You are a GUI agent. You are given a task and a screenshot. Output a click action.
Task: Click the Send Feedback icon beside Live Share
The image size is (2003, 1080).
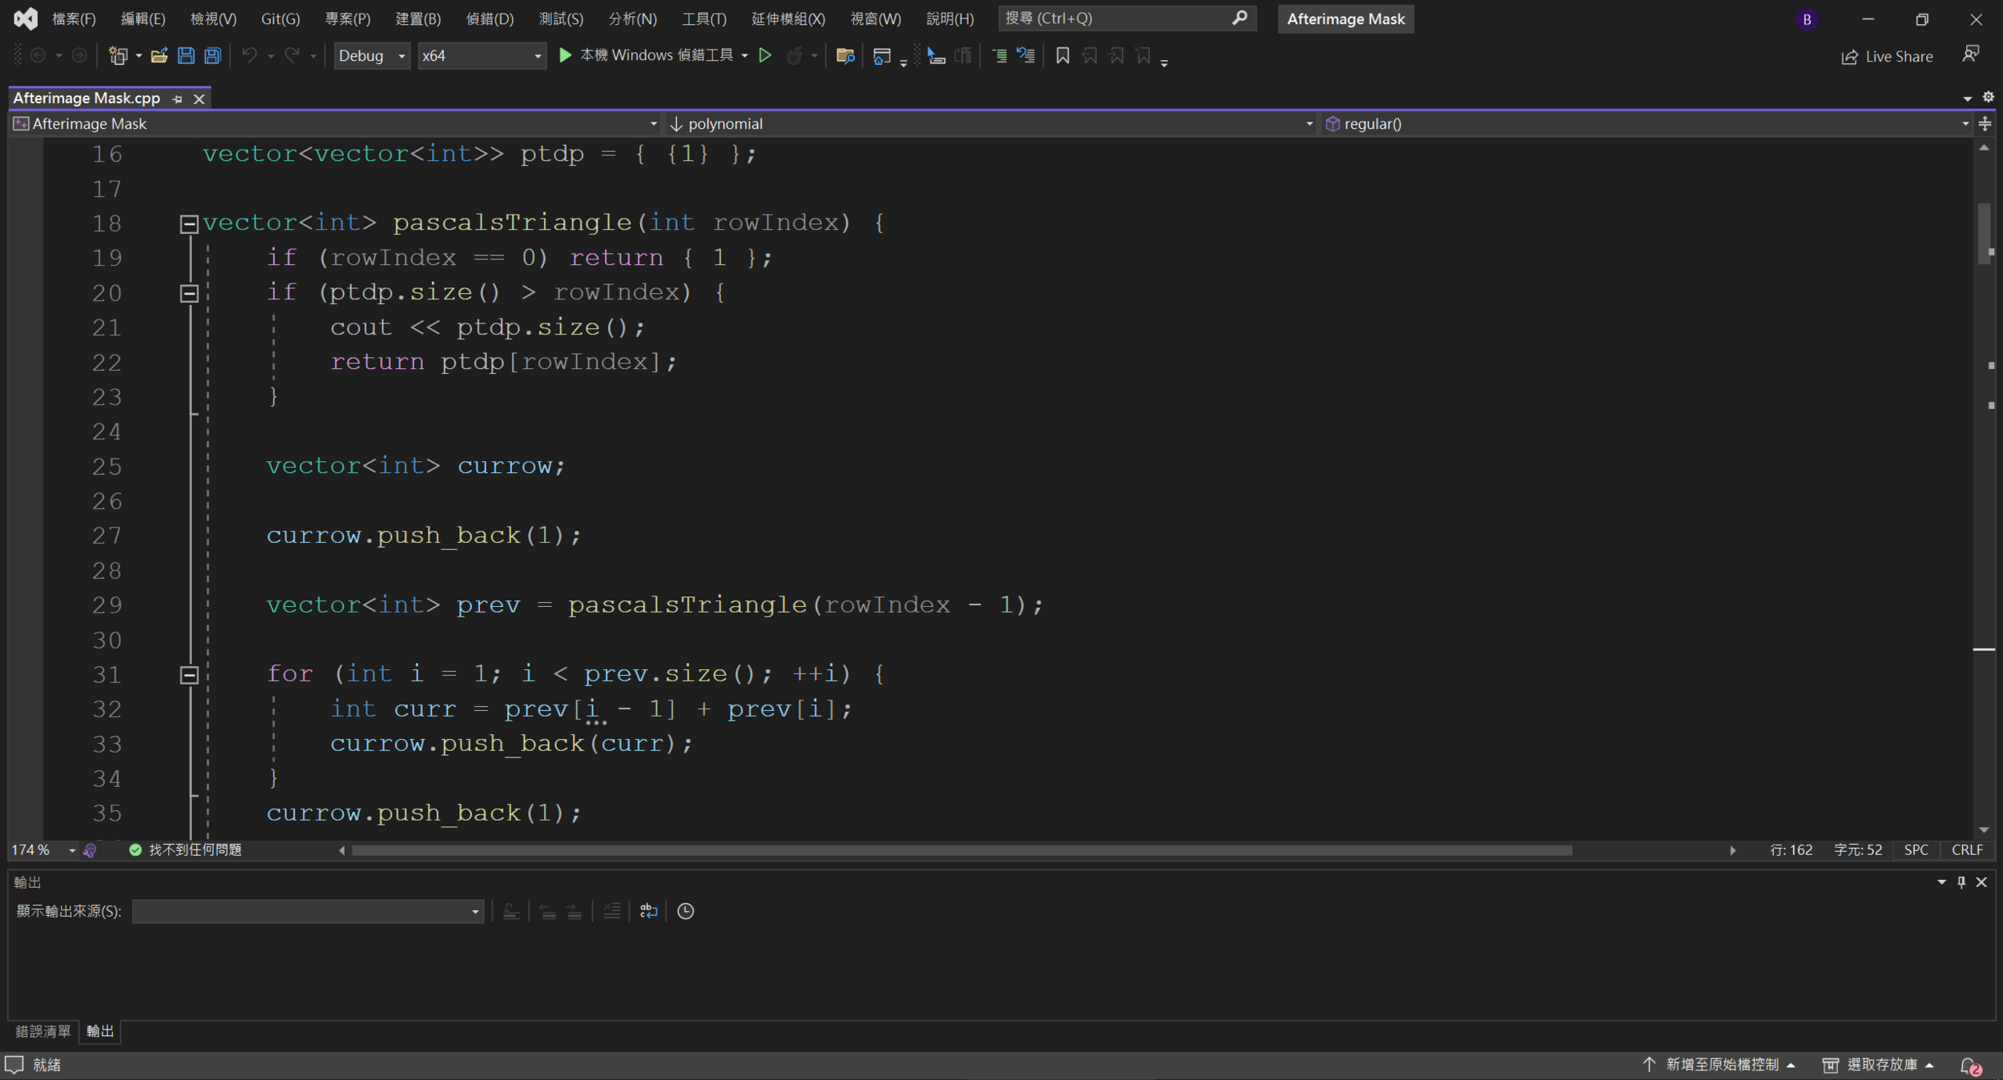point(1970,54)
